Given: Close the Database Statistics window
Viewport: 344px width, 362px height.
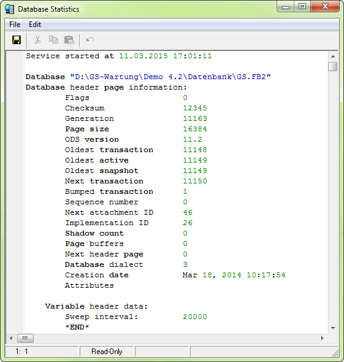Looking at the screenshot, I should 325,7.
